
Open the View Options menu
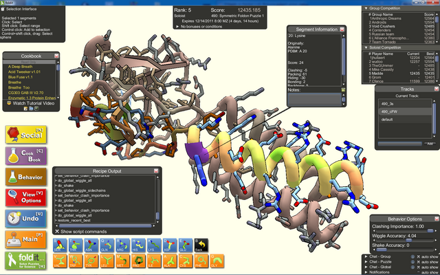pyautogui.click(x=26, y=197)
